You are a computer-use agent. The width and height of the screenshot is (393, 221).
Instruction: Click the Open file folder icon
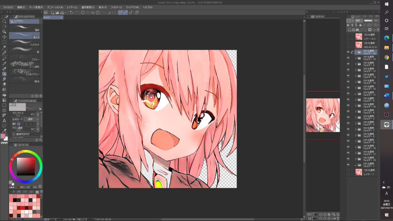click(57, 12)
